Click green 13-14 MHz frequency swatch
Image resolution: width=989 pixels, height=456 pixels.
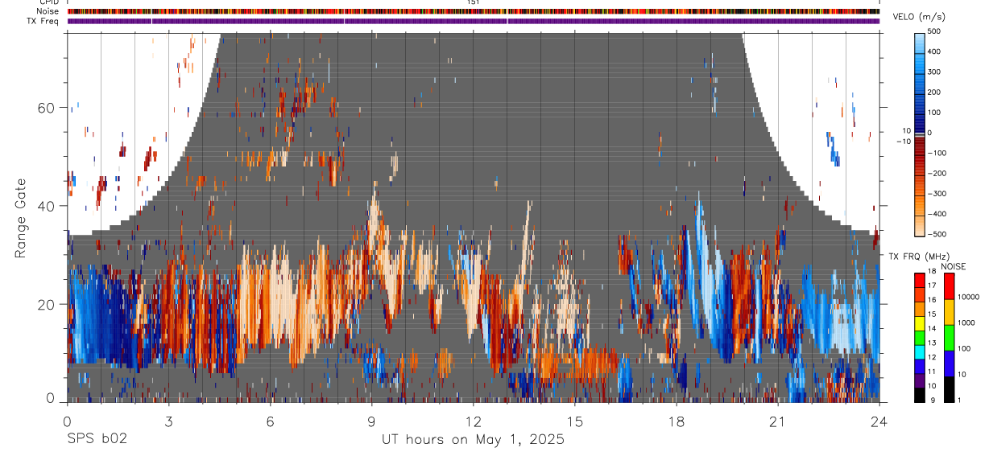point(920,338)
